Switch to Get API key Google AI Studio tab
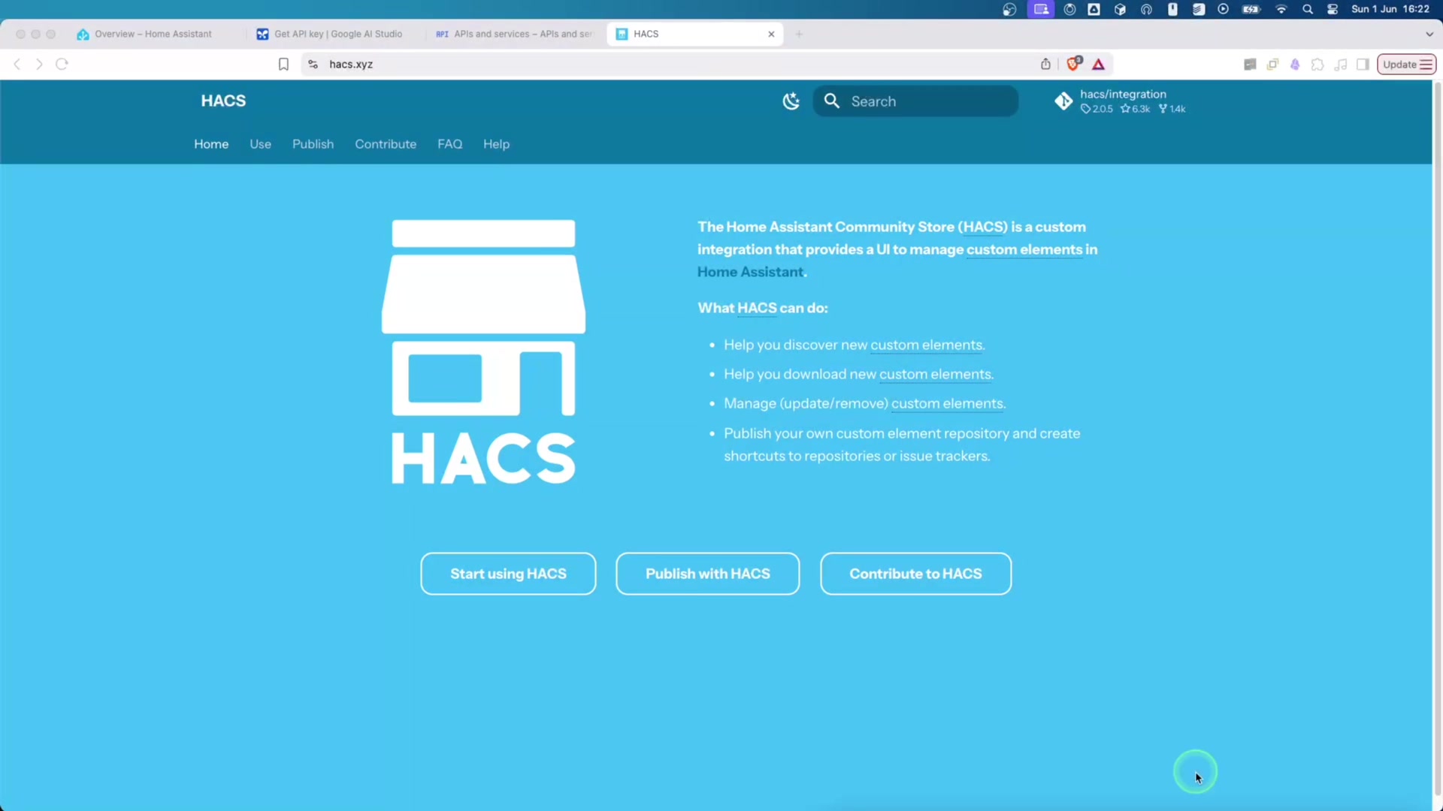 coord(337,35)
